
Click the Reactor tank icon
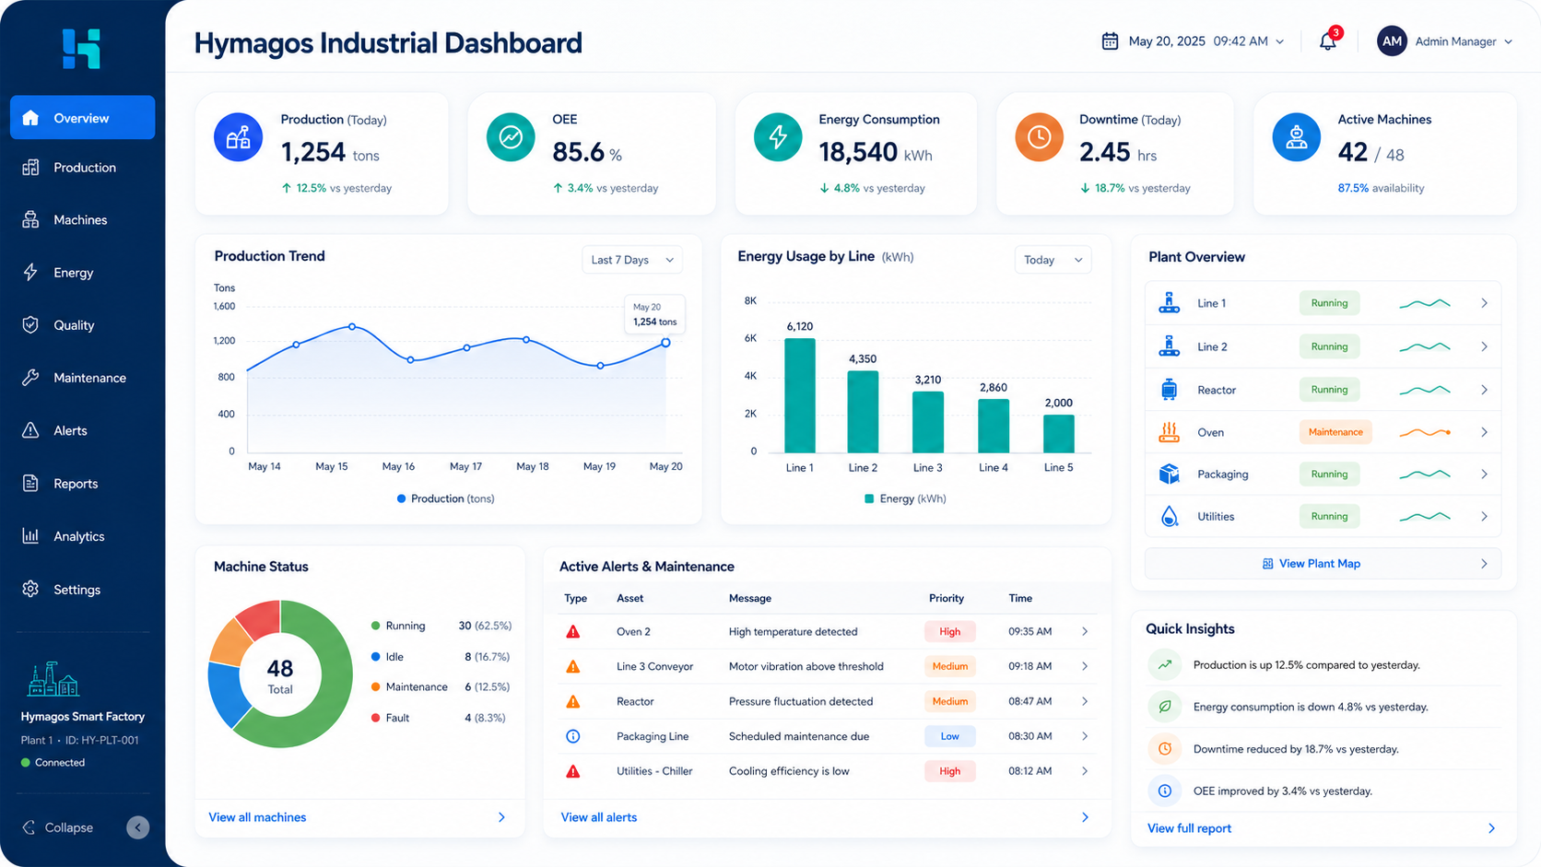tap(1169, 390)
